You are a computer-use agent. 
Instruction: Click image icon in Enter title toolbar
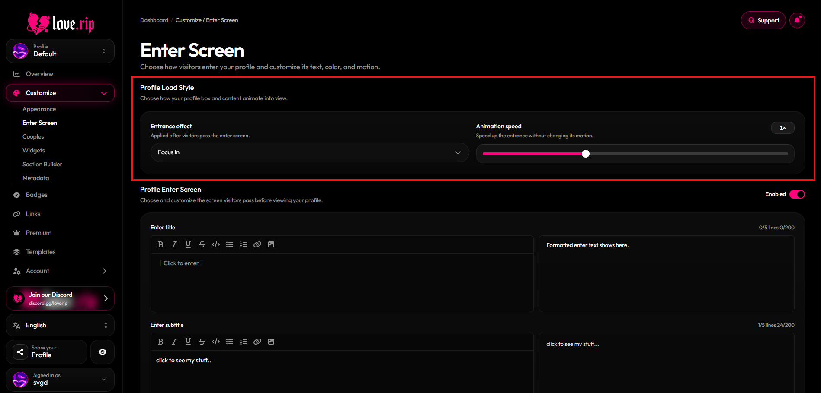point(271,244)
